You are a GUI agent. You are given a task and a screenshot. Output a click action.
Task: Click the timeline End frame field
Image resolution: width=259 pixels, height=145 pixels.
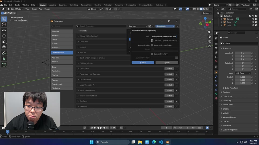point(197,128)
